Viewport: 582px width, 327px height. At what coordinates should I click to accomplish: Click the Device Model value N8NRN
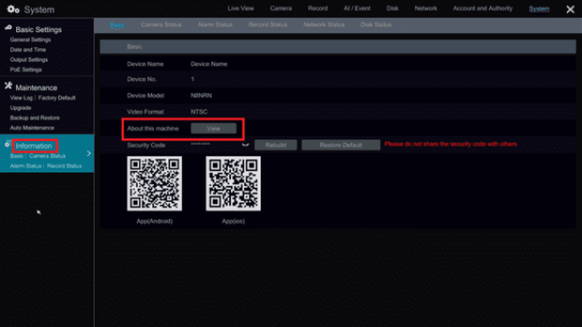[x=201, y=95]
